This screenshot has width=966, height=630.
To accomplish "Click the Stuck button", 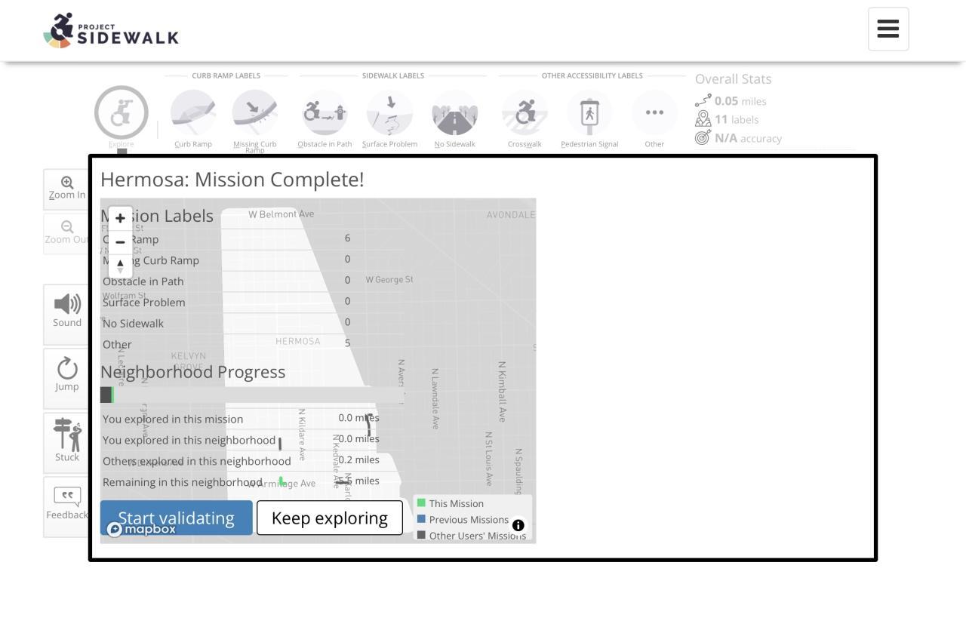I will pyautogui.click(x=66, y=442).
